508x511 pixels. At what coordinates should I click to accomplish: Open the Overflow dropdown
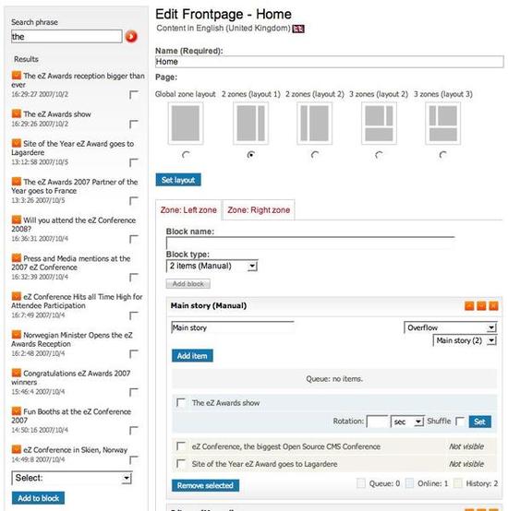[x=450, y=327]
